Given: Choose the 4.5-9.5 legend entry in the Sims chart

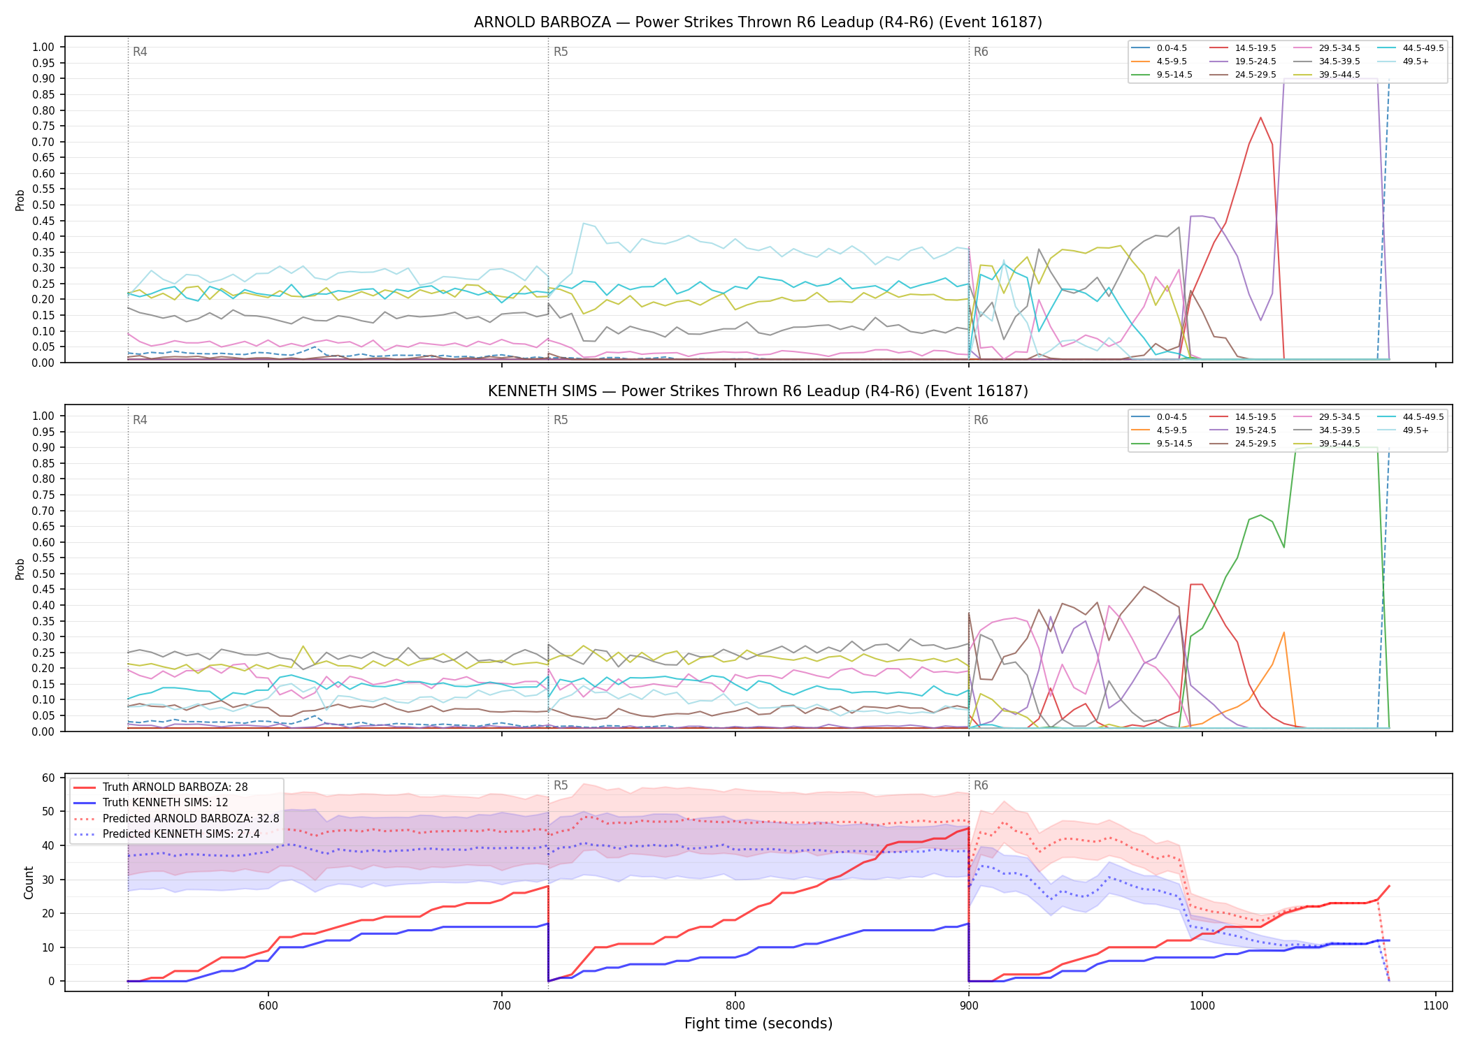Looking at the screenshot, I should click(x=1159, y=430).
